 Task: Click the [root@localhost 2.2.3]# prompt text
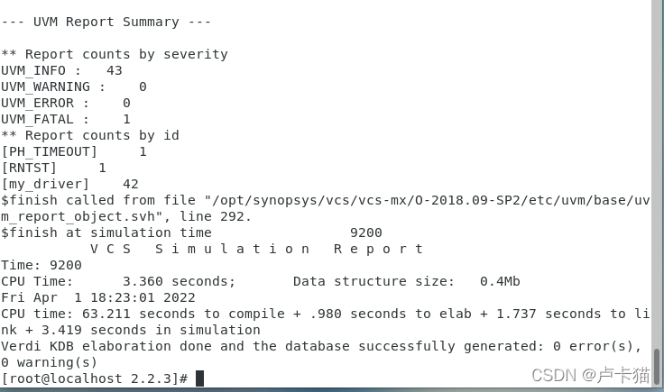point(94,378)
